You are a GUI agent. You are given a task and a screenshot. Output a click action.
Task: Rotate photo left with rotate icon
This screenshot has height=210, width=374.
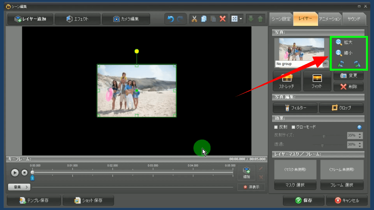point(340,63)
